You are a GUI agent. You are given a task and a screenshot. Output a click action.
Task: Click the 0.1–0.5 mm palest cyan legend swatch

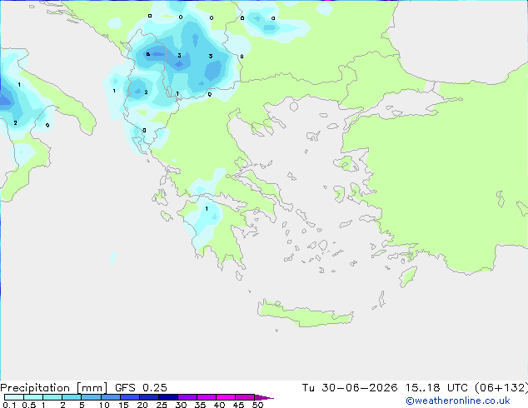[14, 397]
